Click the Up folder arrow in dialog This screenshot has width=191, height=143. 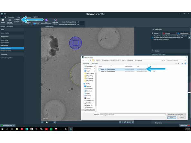[90, 60]
